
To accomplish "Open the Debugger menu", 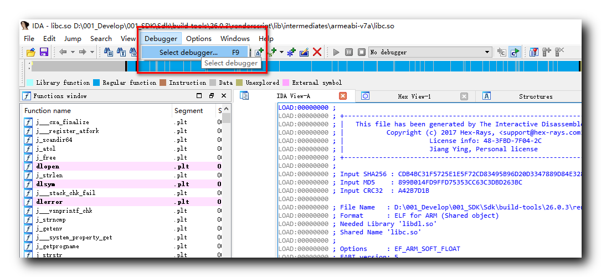I will pyautogui.click(x=161, y=39).
